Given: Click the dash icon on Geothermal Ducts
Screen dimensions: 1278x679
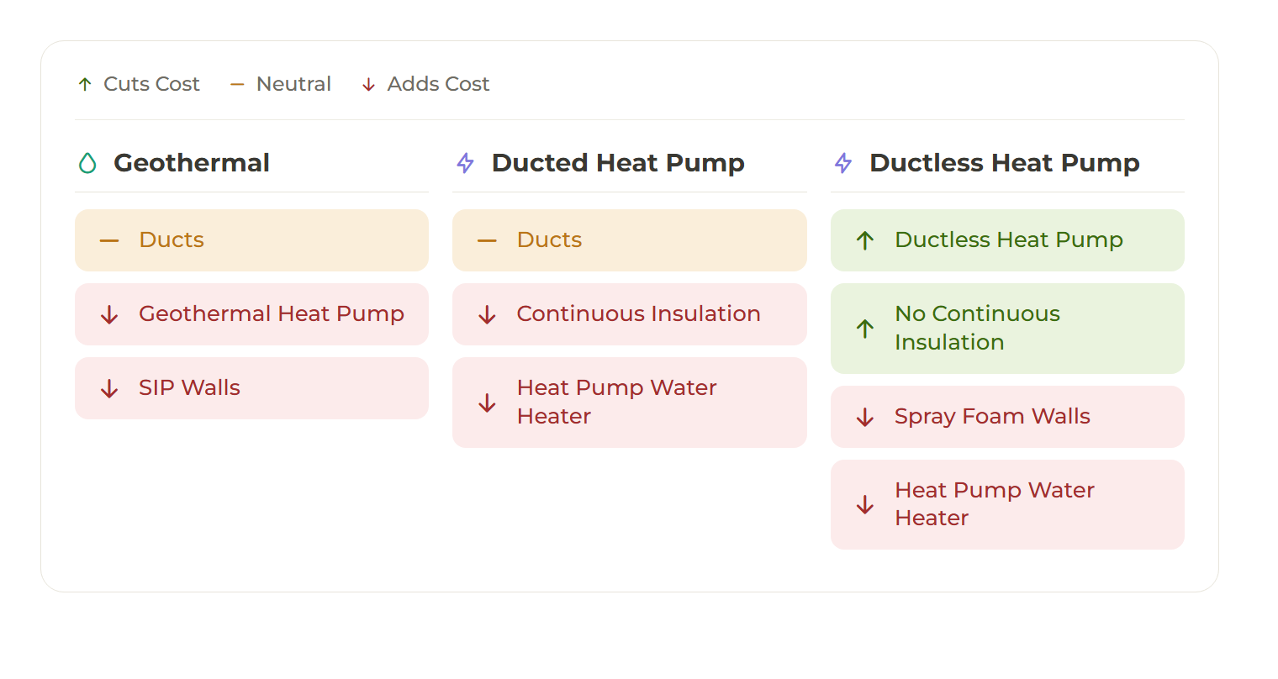Looking at the screenshot, I should click(109, 240).
